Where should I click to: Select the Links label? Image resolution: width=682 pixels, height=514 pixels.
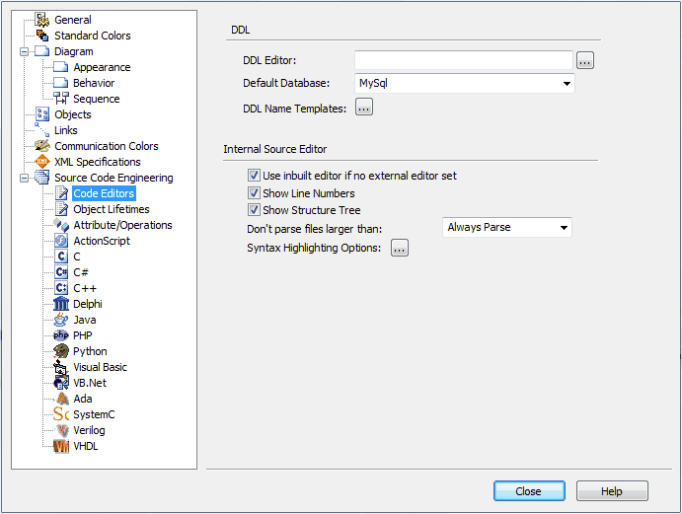(x=66, y=130)
